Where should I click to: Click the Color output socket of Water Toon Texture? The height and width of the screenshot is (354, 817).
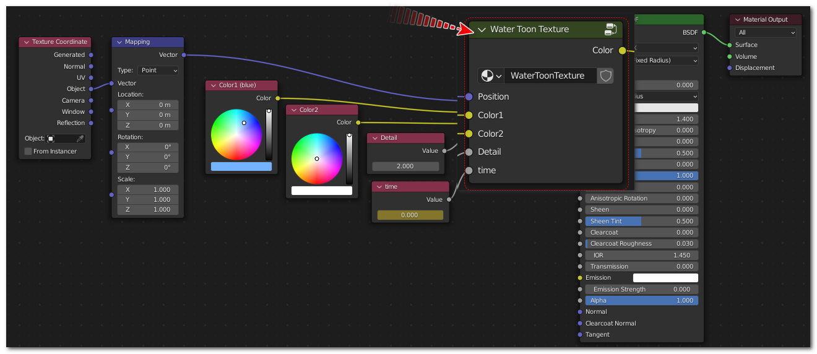622,51
